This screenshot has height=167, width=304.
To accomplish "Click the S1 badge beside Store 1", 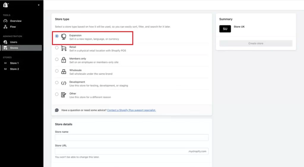I will (x=5, y=63).
